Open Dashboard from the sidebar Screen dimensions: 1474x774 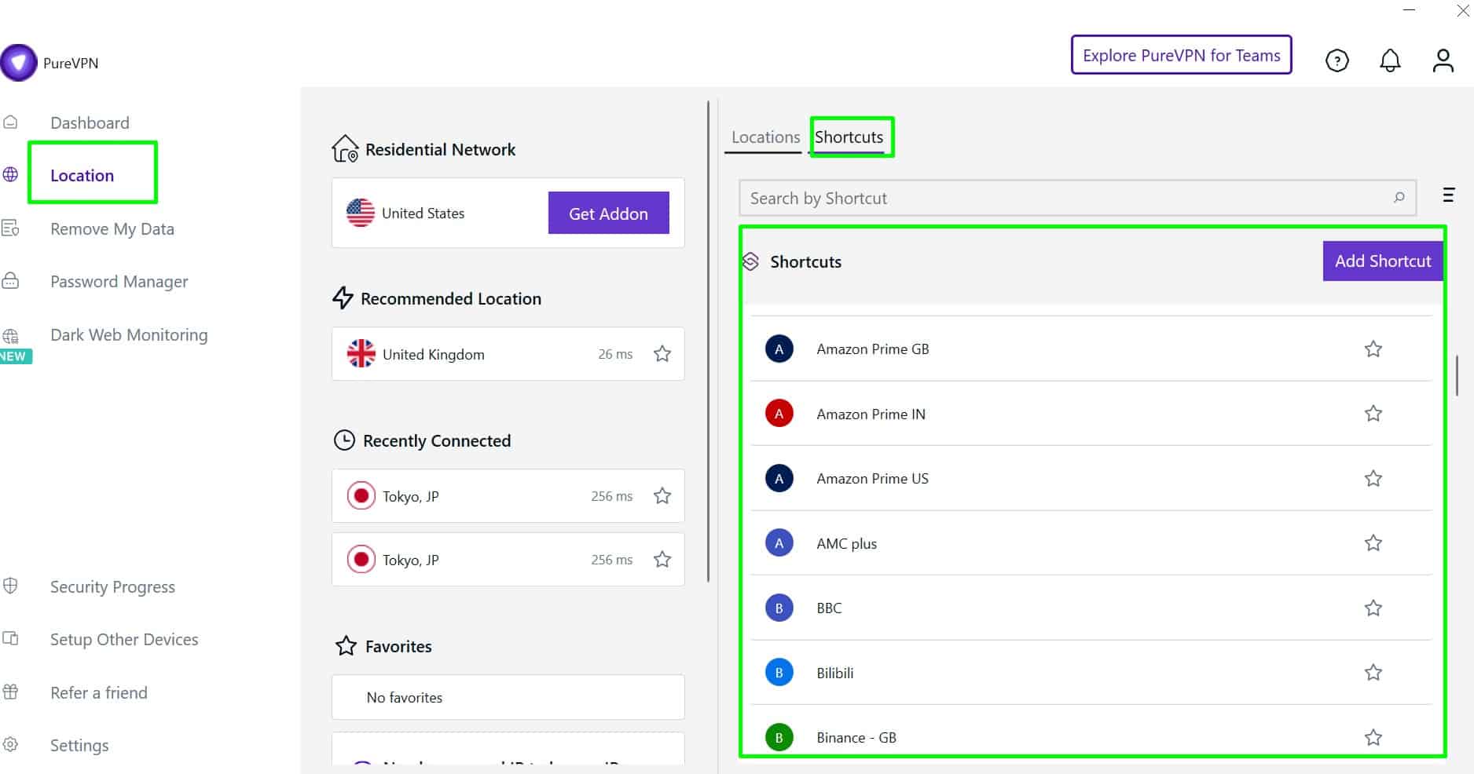(x=90, y=122)
